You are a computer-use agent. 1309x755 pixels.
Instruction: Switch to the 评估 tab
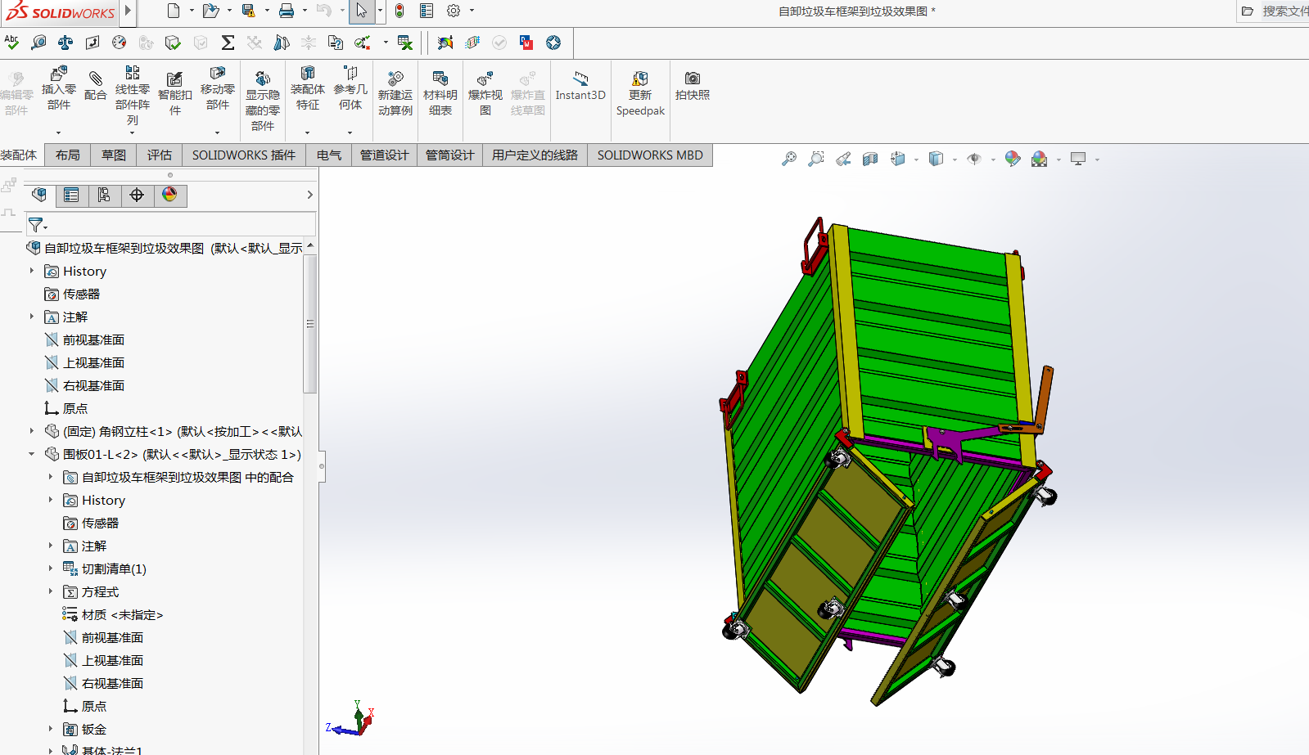[160, 155]
